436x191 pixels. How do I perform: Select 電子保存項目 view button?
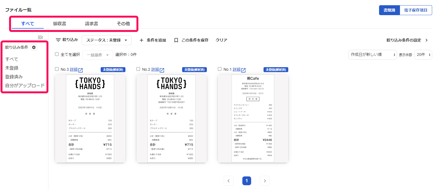click(x=416, y=10)
